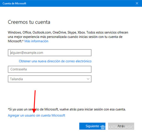Viewport: 142px width, 132px height.
Task: Go back with the Atrás button
Action: coord(121,126)
